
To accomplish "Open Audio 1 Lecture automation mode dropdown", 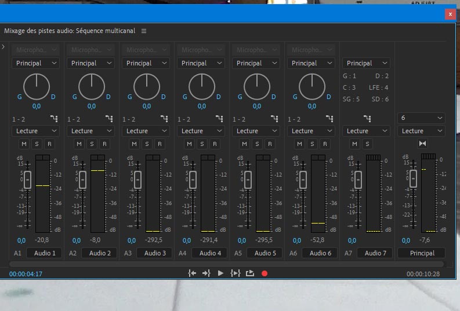I will point(35,131).
